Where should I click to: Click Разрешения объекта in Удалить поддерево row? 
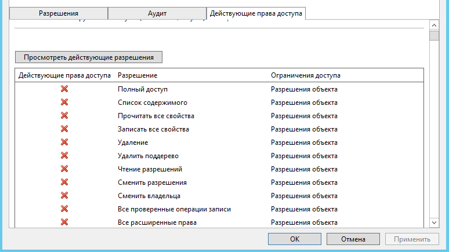click(x=304, y=156)
